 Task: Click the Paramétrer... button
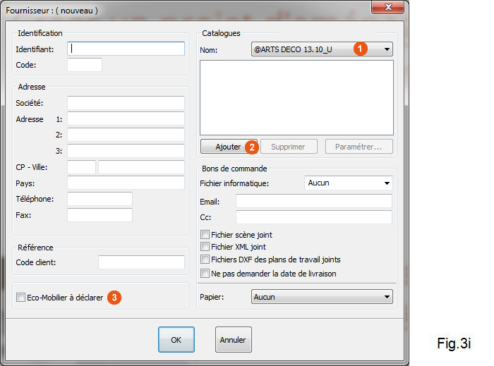[x=359, y=147]
